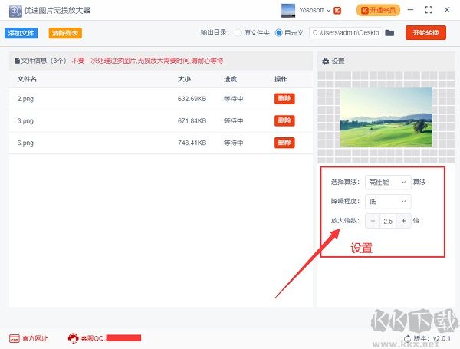
Task: Click the 等待中 status of 6.png
Action: 234,143
